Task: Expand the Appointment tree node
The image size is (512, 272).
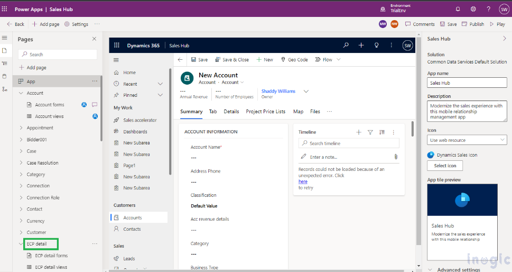Action: (21, 128)
